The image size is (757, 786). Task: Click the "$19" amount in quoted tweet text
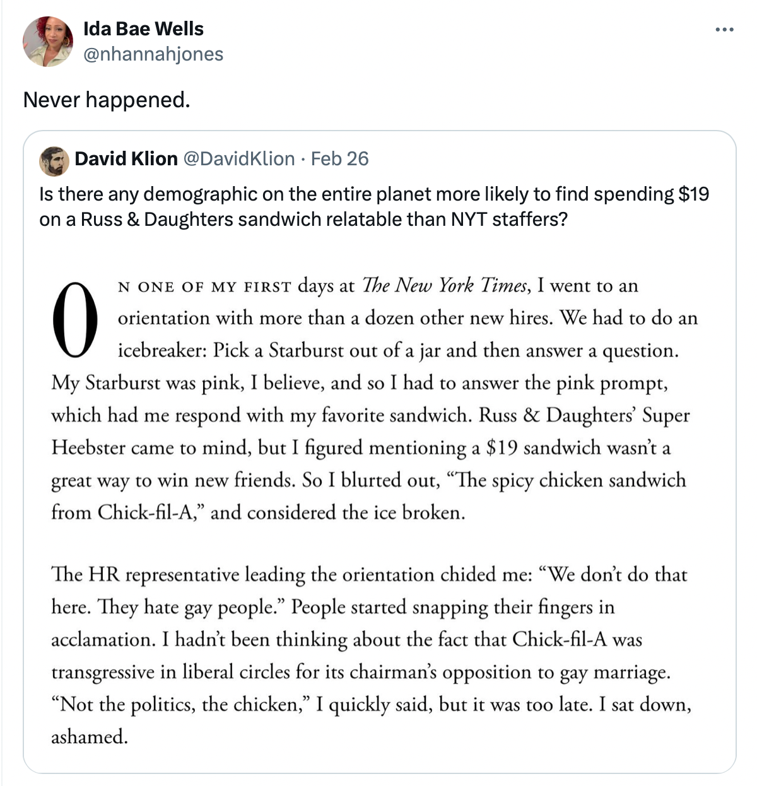click(x=694, y=194)
